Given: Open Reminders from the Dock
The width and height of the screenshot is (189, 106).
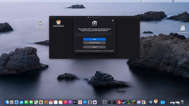Looking at the screenshot, I should [x=56, y=102].
